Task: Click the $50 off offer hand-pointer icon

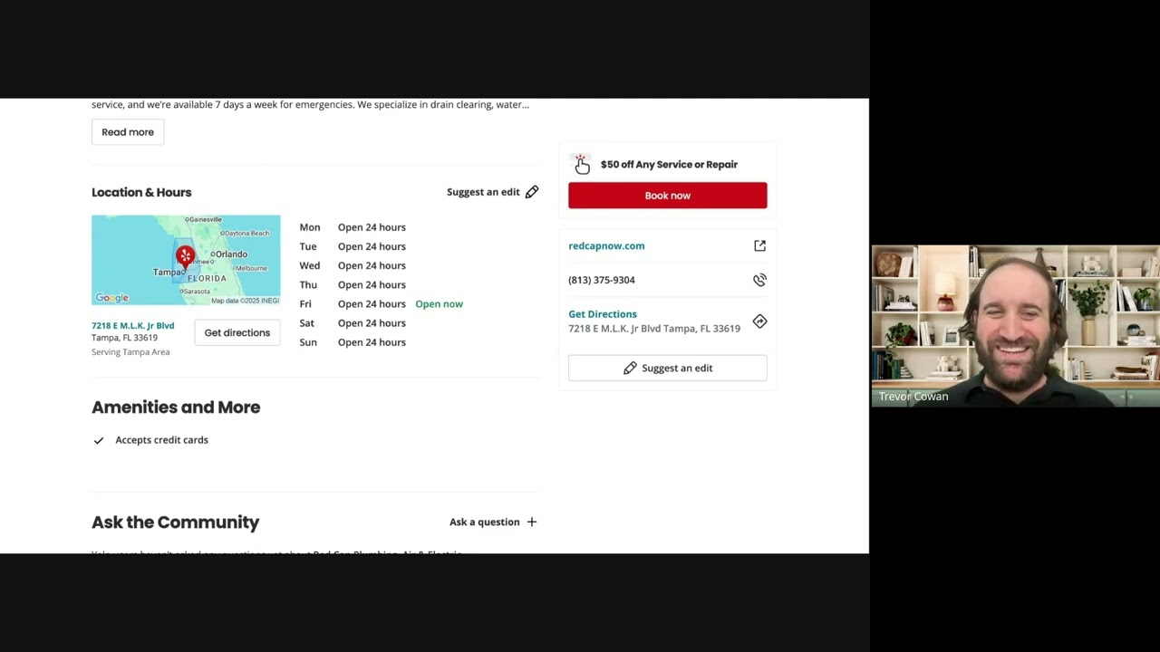Action: 581,164
